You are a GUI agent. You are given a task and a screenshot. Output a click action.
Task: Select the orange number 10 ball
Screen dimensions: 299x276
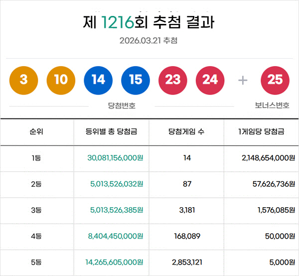coord(61,80)
